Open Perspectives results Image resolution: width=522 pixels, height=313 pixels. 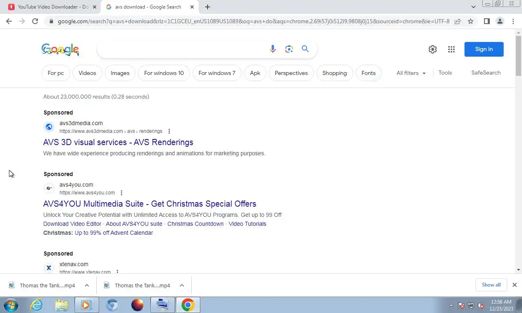point(291,73)
